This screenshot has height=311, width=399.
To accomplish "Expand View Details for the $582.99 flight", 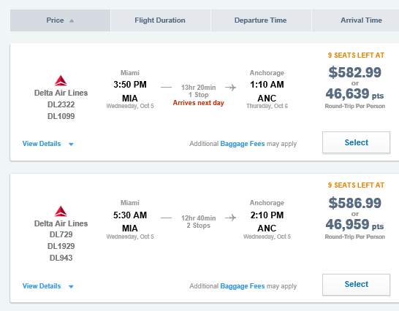I will pos(42,144).
